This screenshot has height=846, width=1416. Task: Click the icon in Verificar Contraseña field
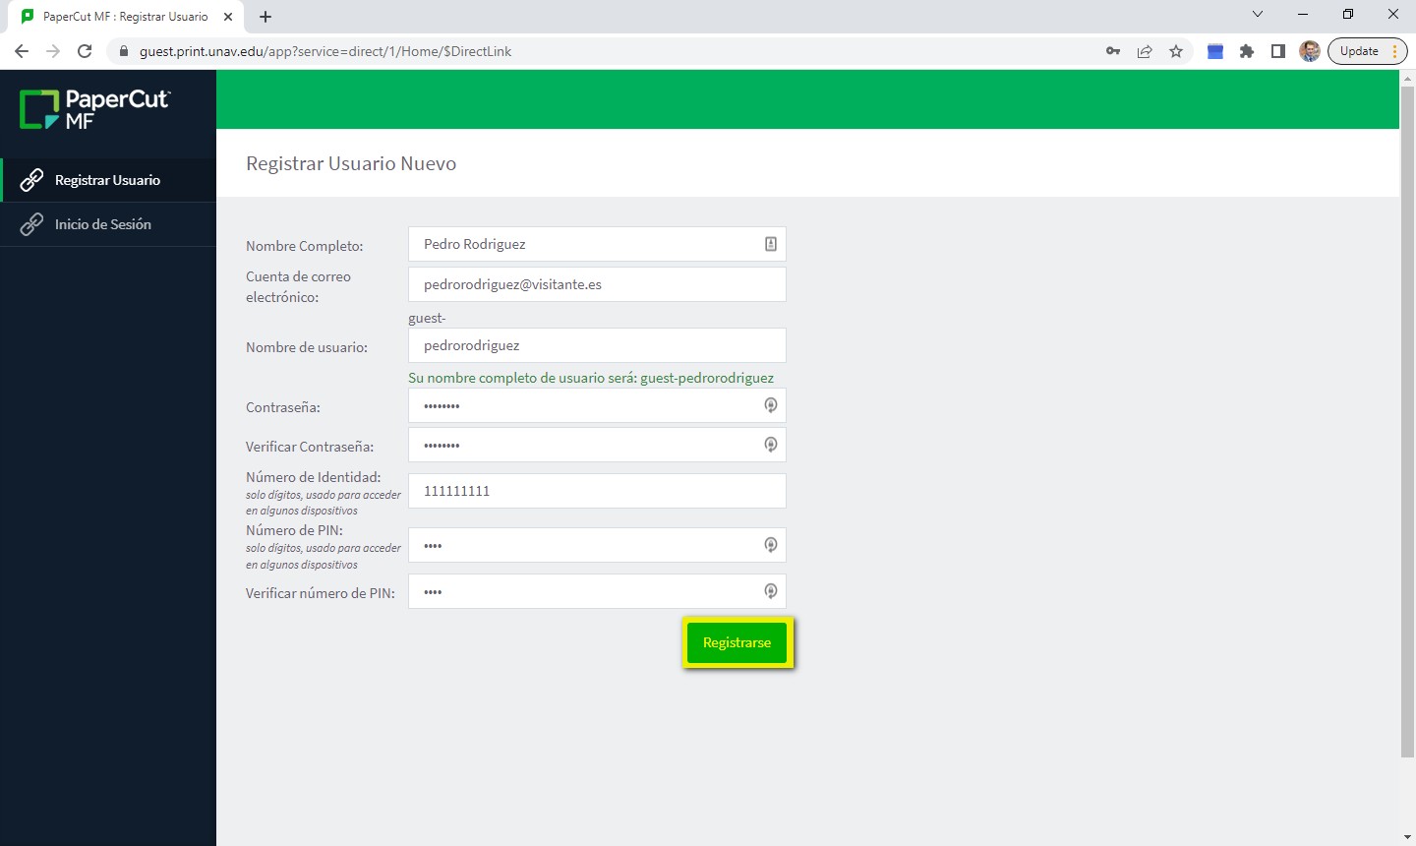coord(771,445)
